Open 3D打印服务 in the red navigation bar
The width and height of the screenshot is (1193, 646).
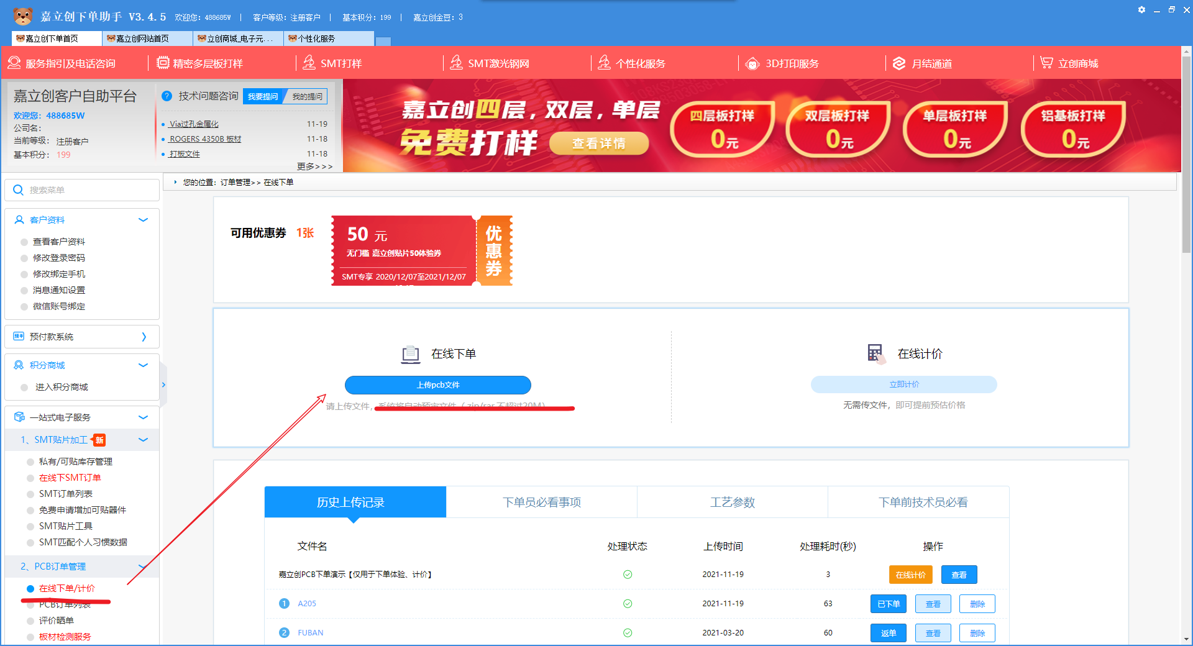point(782,63)
